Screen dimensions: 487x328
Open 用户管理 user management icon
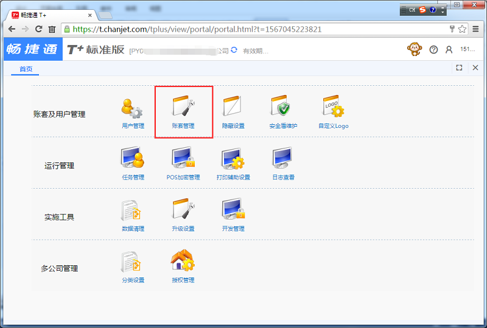(132, 108)
